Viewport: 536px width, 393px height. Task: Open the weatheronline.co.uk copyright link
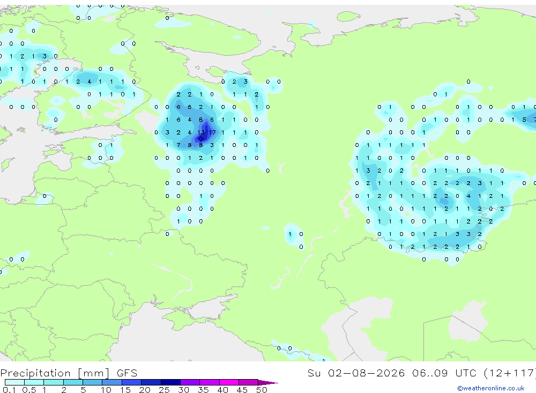490,388
